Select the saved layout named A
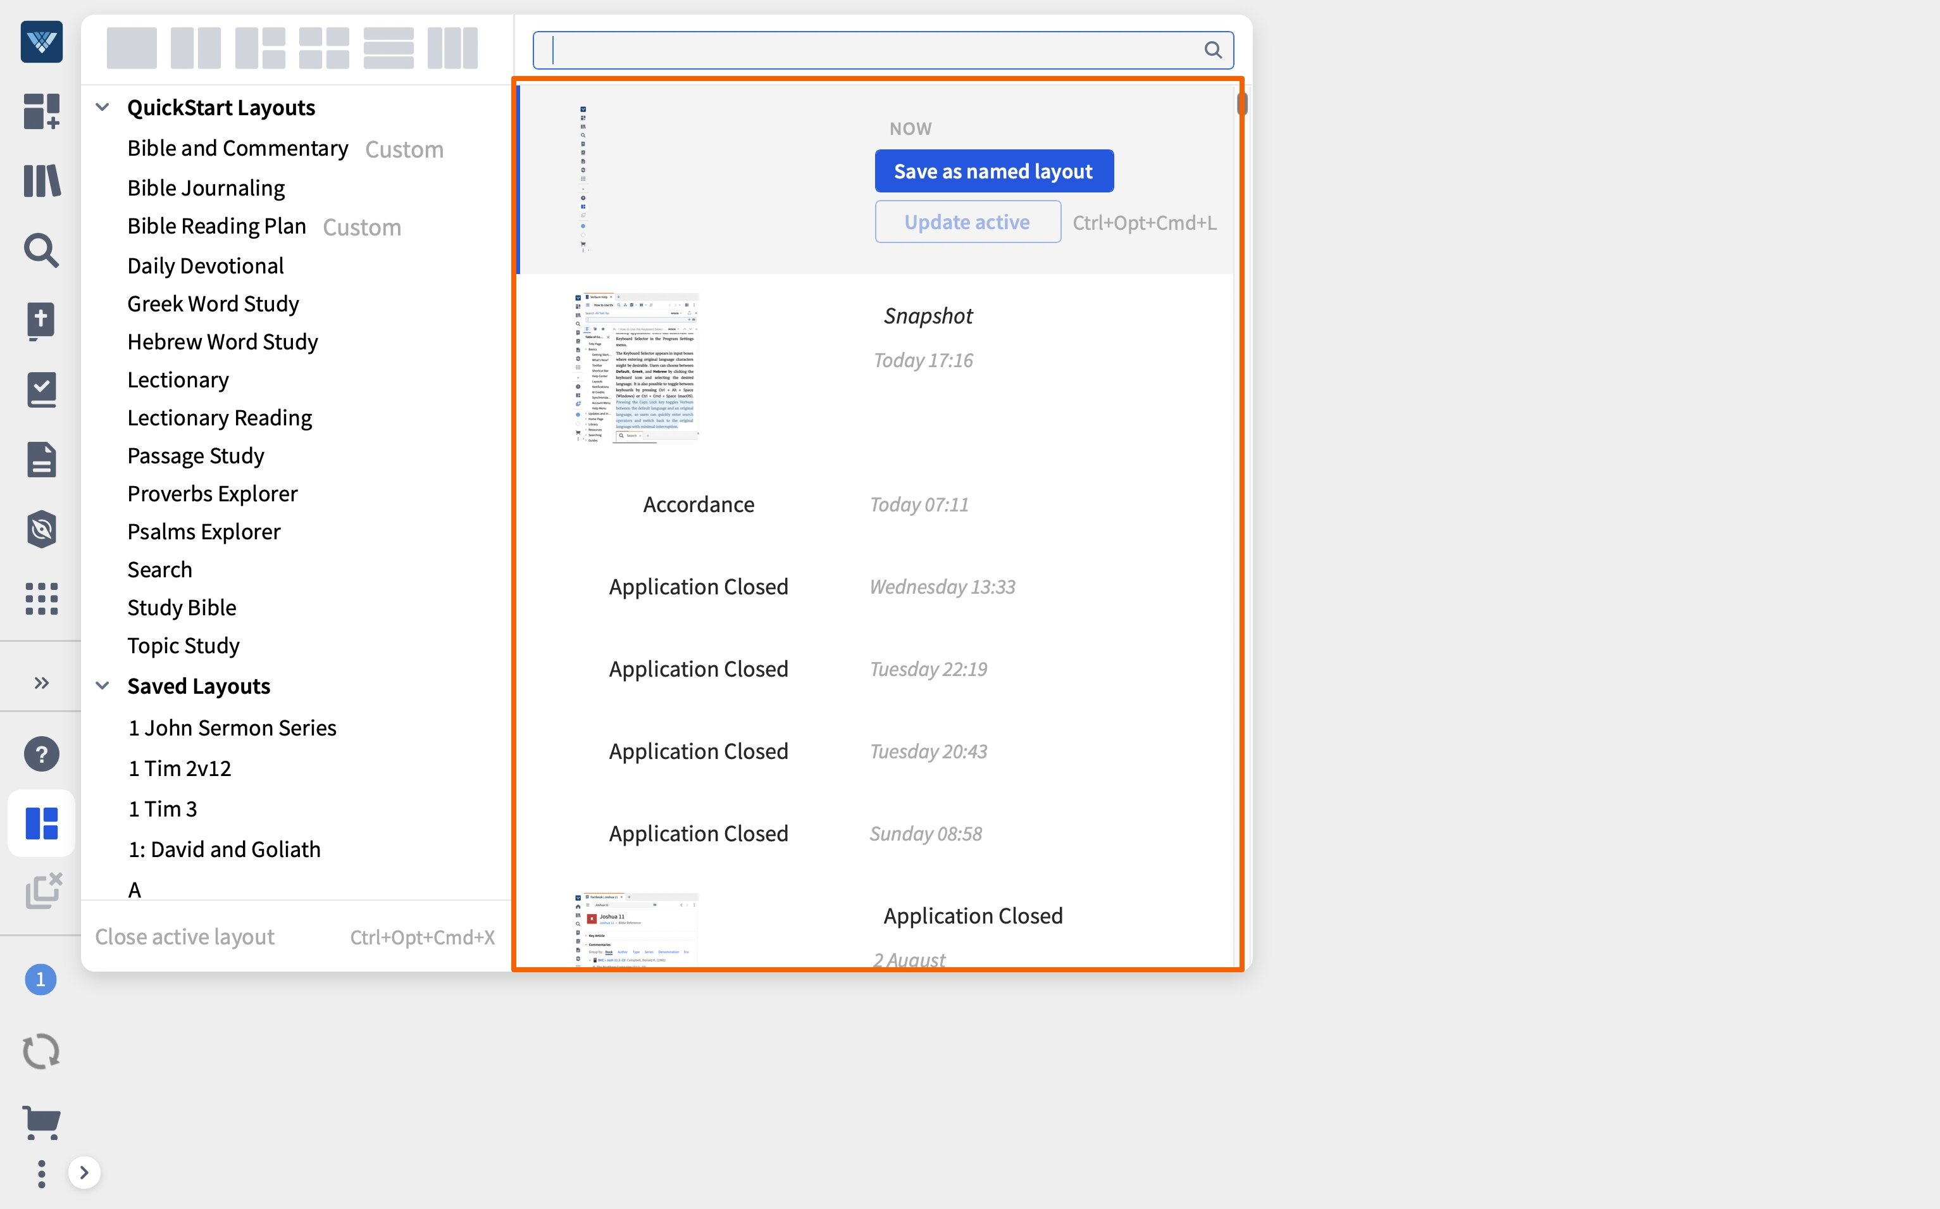The height and width of the screenshot is (1209, 1940). tap(134, 890)
